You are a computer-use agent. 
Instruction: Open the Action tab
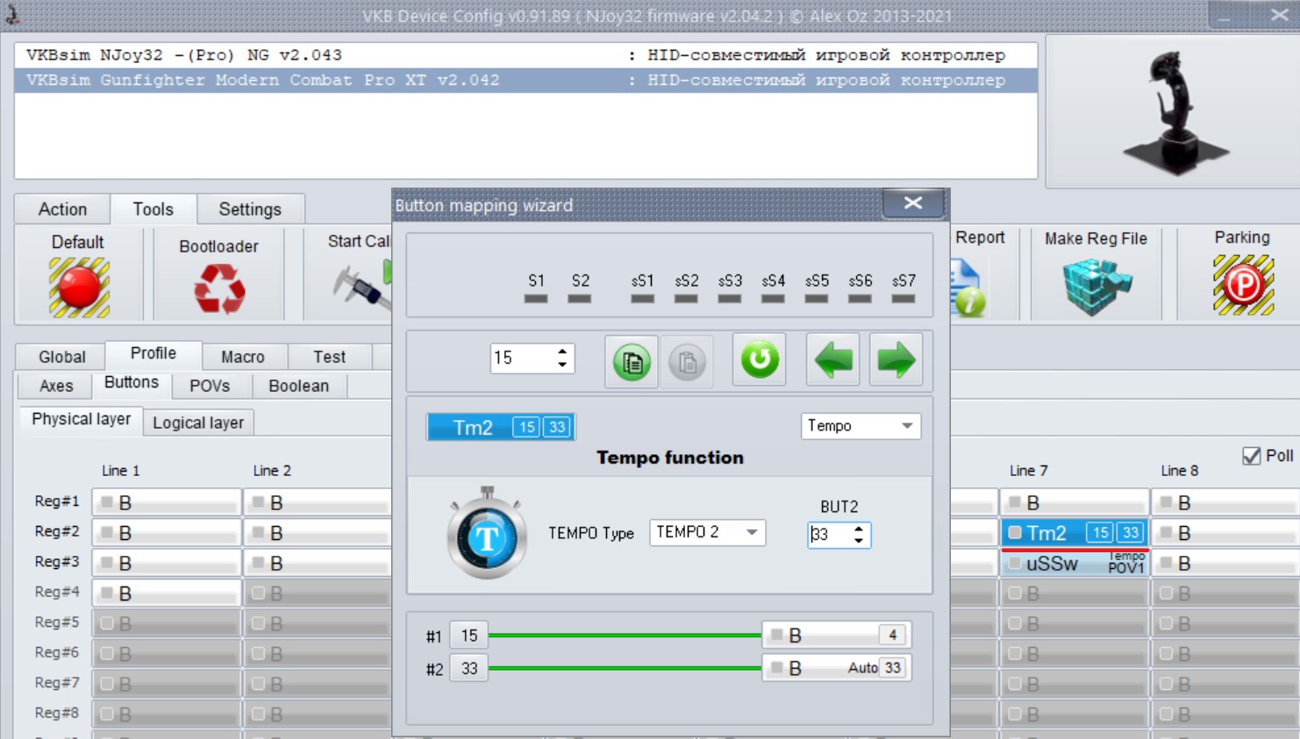pos(62,210)
